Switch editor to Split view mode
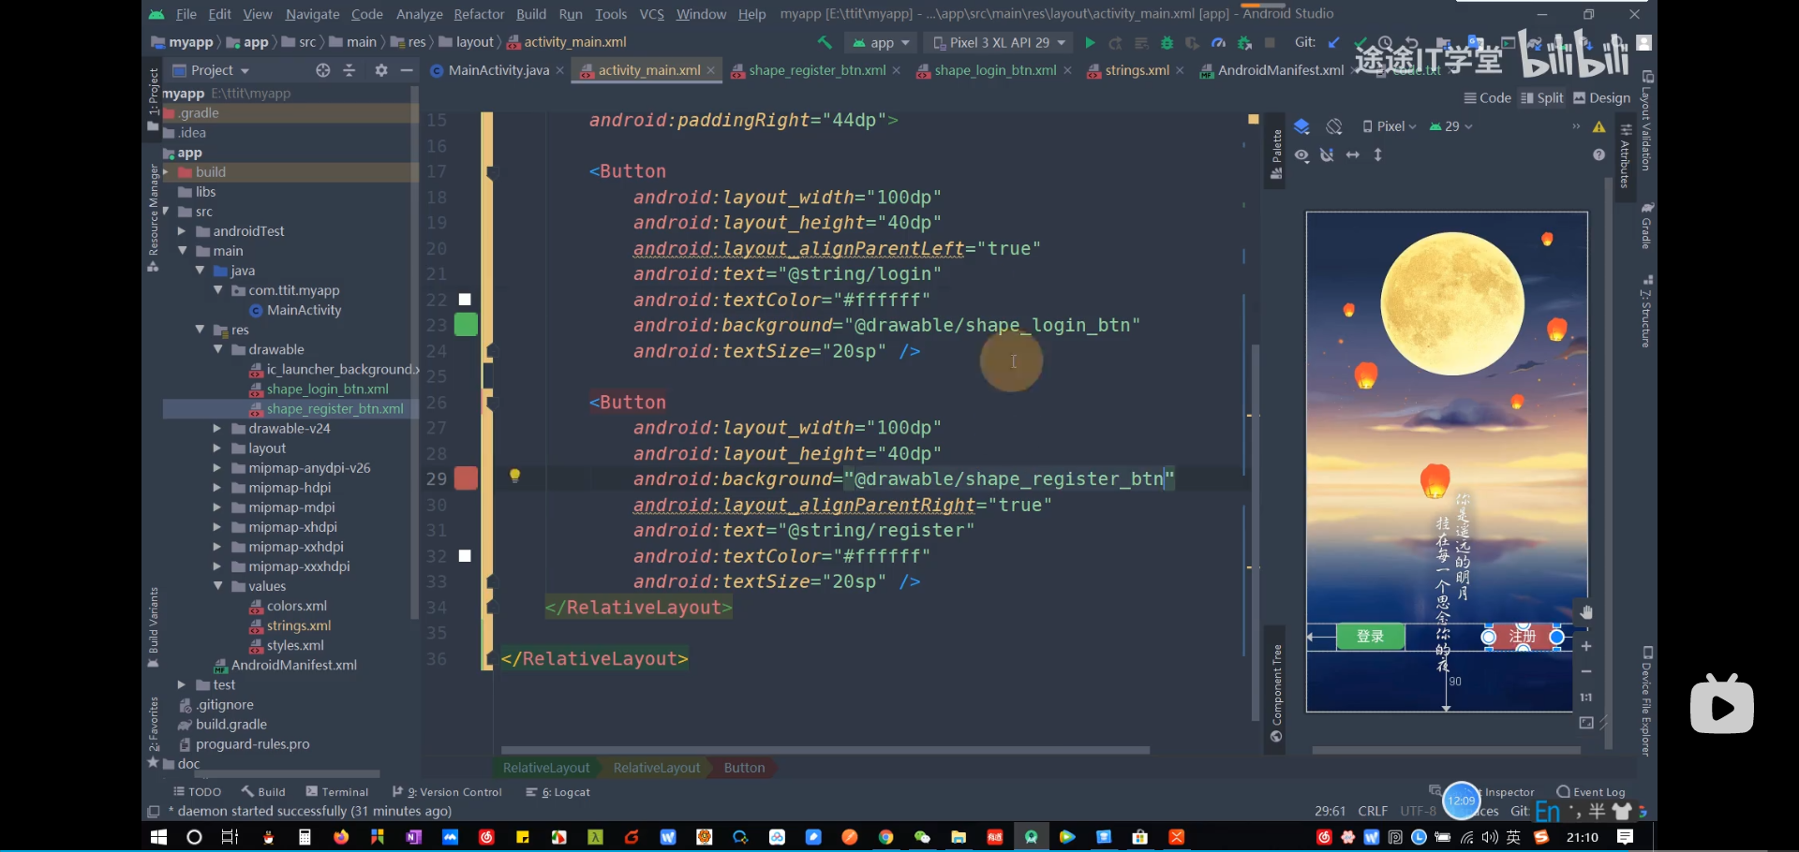 (1542, 98)
